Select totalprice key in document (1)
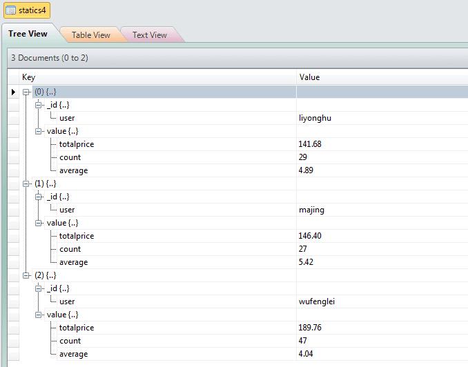 point(77,236)
